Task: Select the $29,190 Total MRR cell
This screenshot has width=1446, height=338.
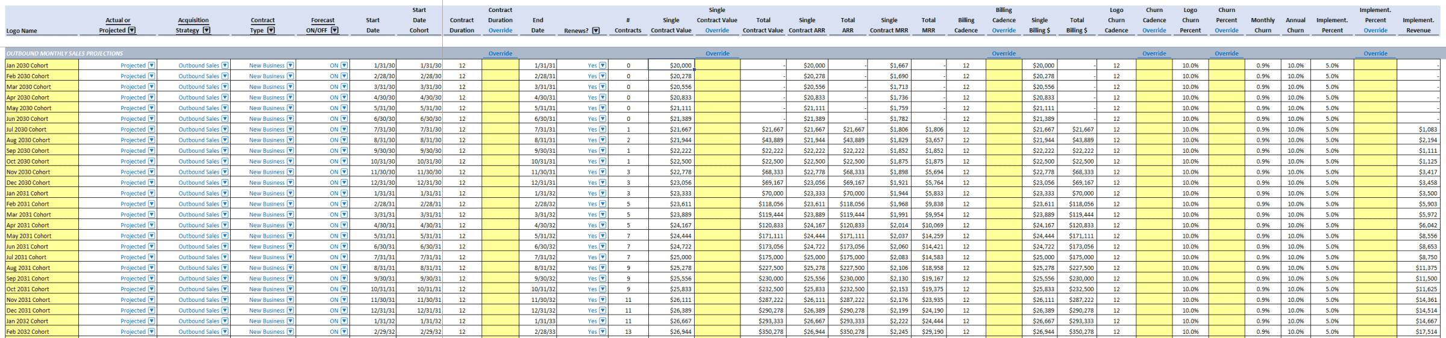Action: click(x=928, y=331)
